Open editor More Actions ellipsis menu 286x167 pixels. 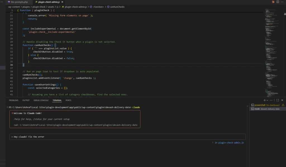click(282, 2)
